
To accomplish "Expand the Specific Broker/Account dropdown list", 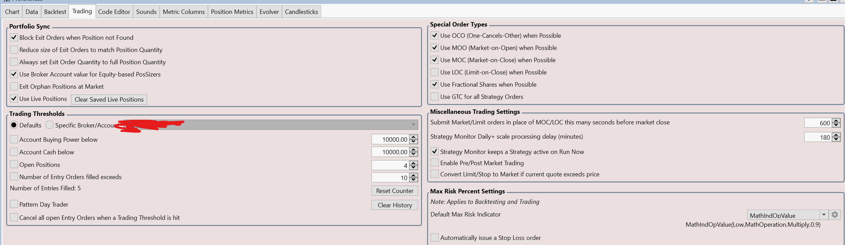I will click(413, 125).
